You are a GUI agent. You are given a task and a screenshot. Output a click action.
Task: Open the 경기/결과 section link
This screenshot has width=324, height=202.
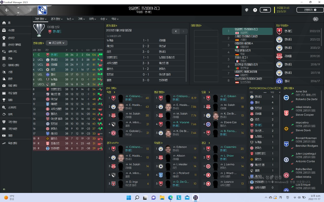[112, 26]
